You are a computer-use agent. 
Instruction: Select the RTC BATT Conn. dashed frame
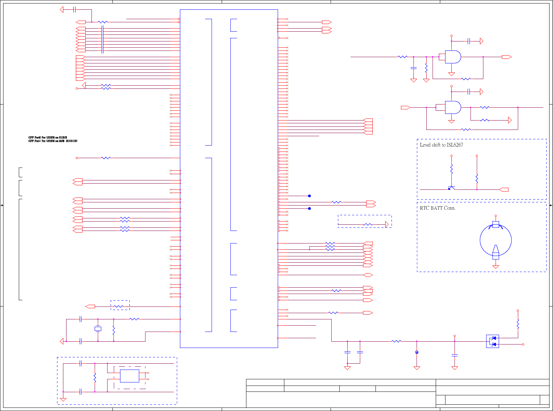pos(482,237)
